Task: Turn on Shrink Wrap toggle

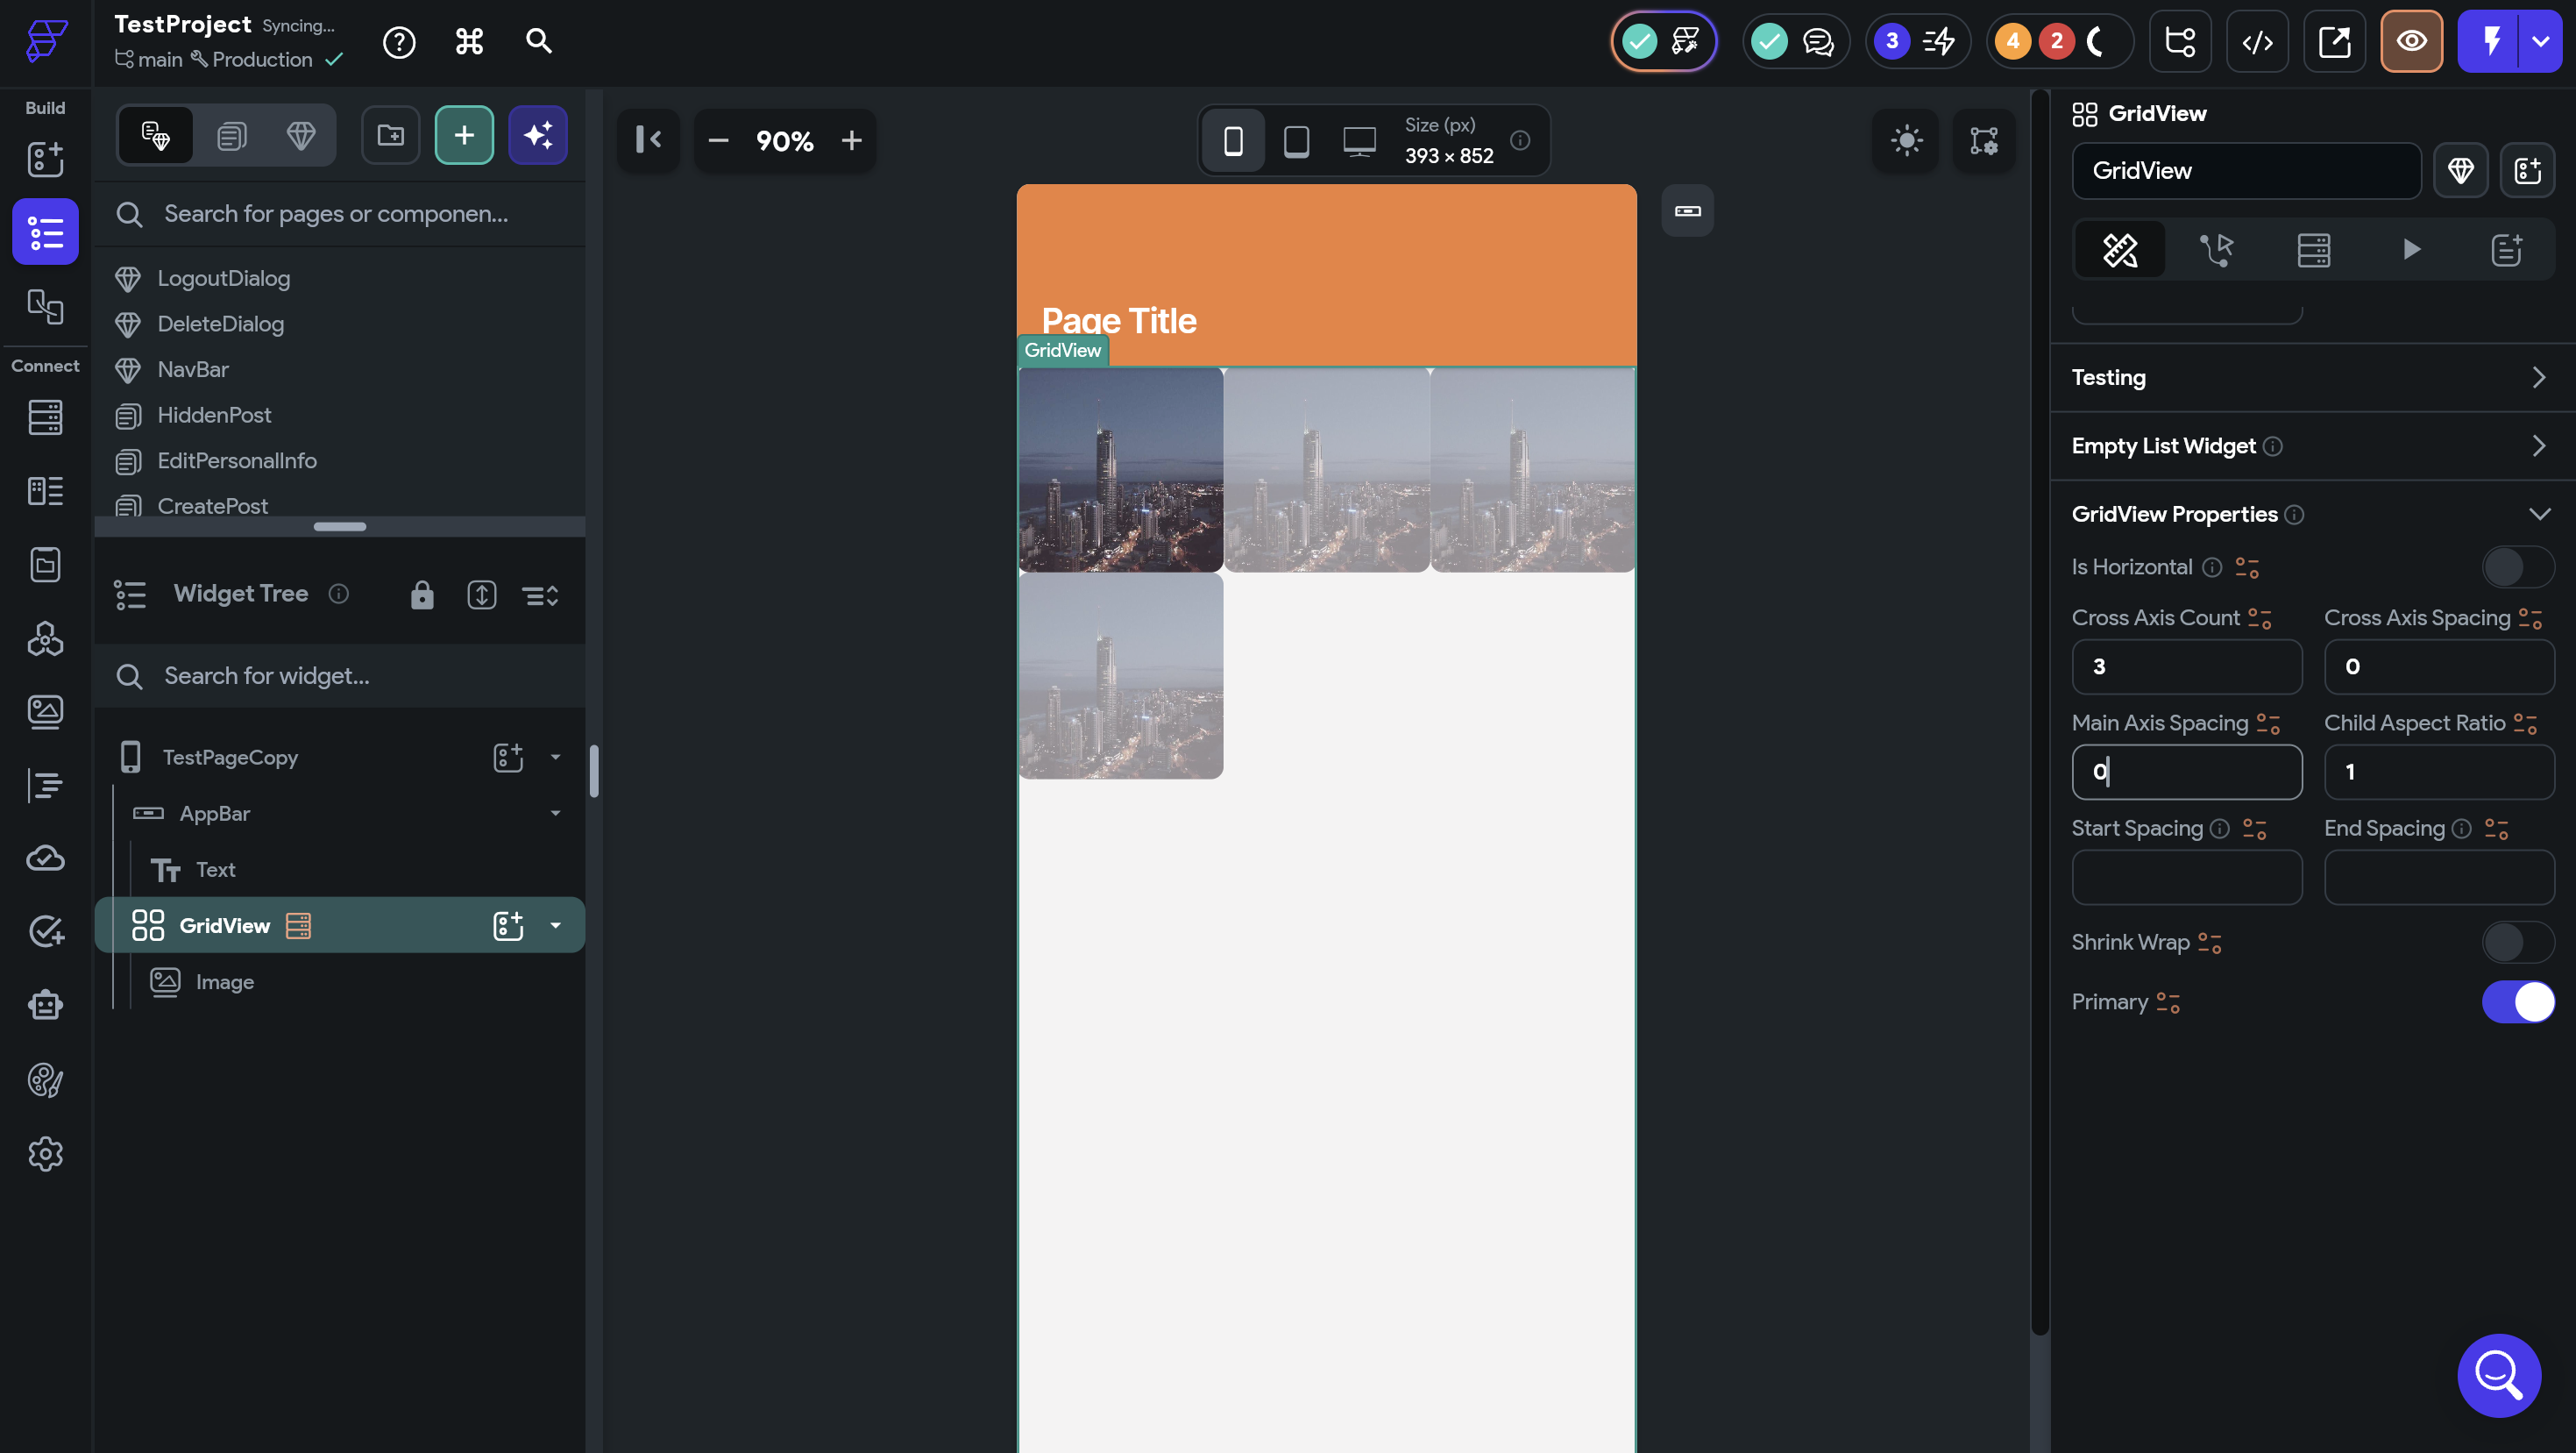Action: (x=2517, y=943)
